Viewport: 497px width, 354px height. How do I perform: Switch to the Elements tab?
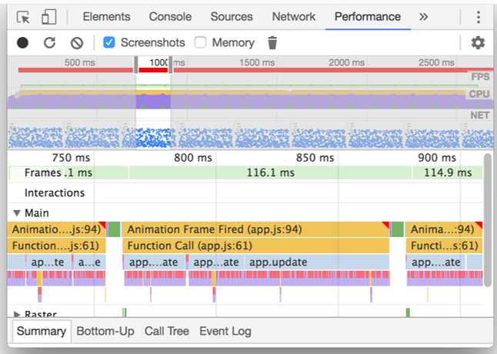[106, 17]
